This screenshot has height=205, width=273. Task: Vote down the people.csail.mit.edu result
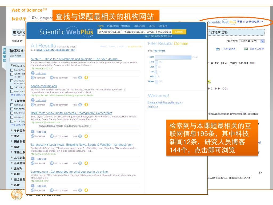tap(86, 105)
